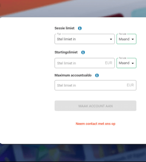Focus the Maximum accountsaldo amount field
The width and height of the screenshot is (146, 162).
tap(95, 85)
